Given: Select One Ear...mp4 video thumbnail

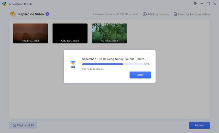Looking at the screenshot, I should (x=70, y=33).
